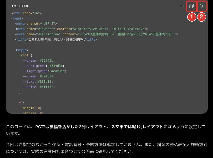Viewport: 213px width, 158px height.
Task: Click the <style> opening tag
Action: tap(22, 50)
